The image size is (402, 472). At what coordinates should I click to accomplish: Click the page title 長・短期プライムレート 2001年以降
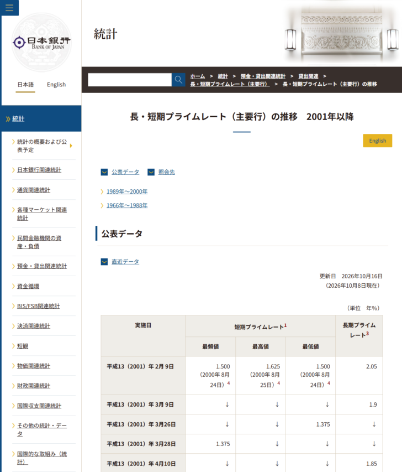pos(241,117)
